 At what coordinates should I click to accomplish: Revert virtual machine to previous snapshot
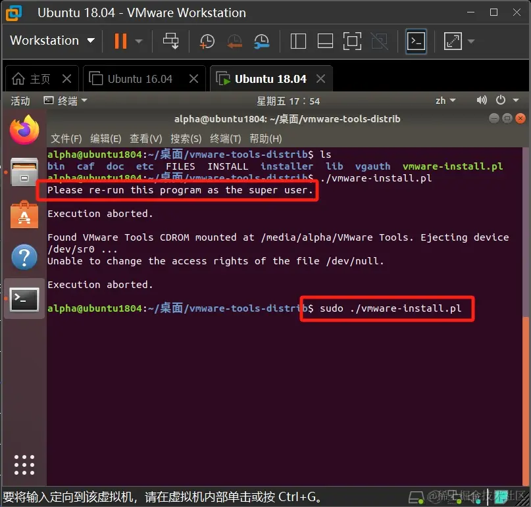[x=234, y=41]
